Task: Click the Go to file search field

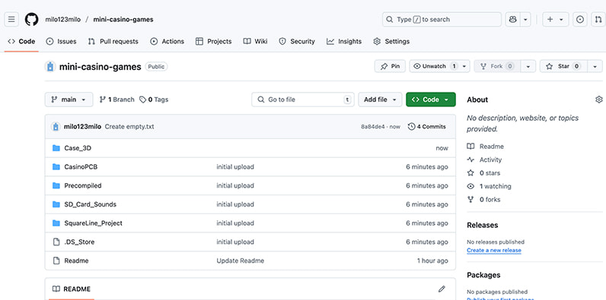Action: coord(302,99)
